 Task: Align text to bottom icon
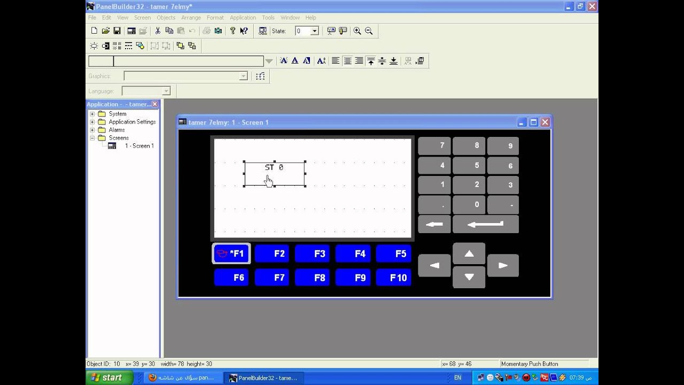click(393, 61)
